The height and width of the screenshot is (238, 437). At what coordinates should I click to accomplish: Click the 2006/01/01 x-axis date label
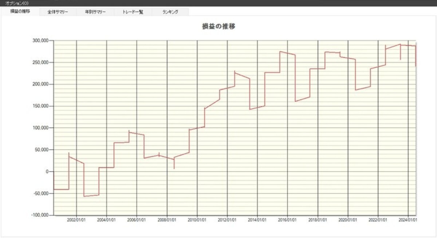(137, 220)
